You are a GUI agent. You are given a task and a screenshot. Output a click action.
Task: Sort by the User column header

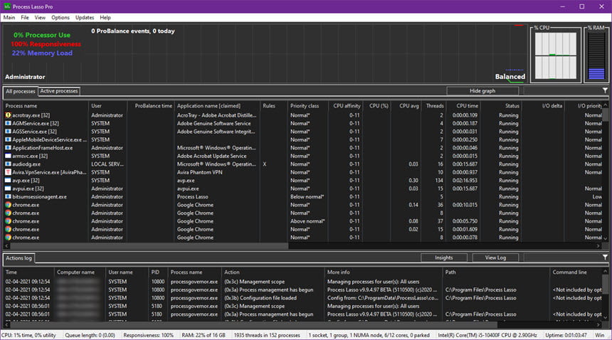point(108,106)
